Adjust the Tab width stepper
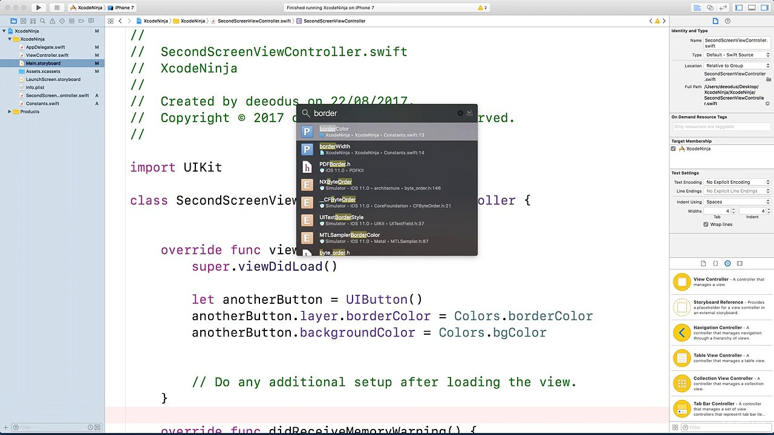Image resolution: width=774 pixels, height=435 pixels. click(734, 211)
